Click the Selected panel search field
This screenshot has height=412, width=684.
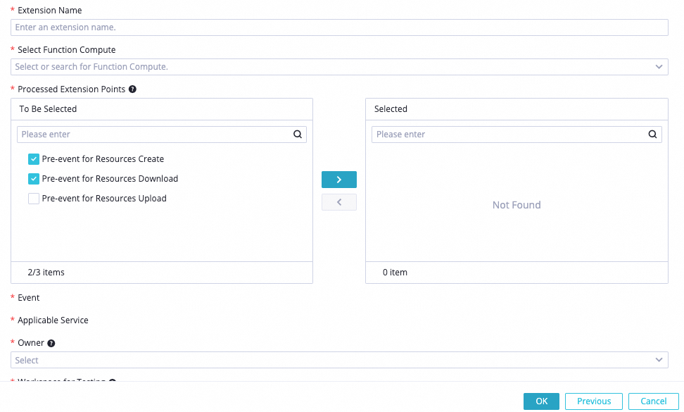[x=509, y=135]
